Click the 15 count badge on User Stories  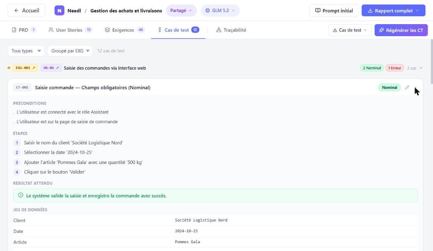[x=88, y=30]
